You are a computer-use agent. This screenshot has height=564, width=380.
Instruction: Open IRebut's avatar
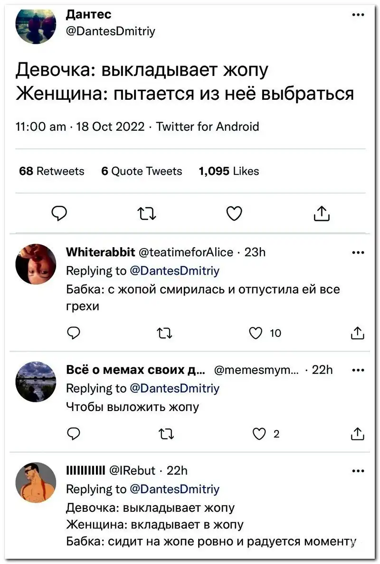(36, 483)
